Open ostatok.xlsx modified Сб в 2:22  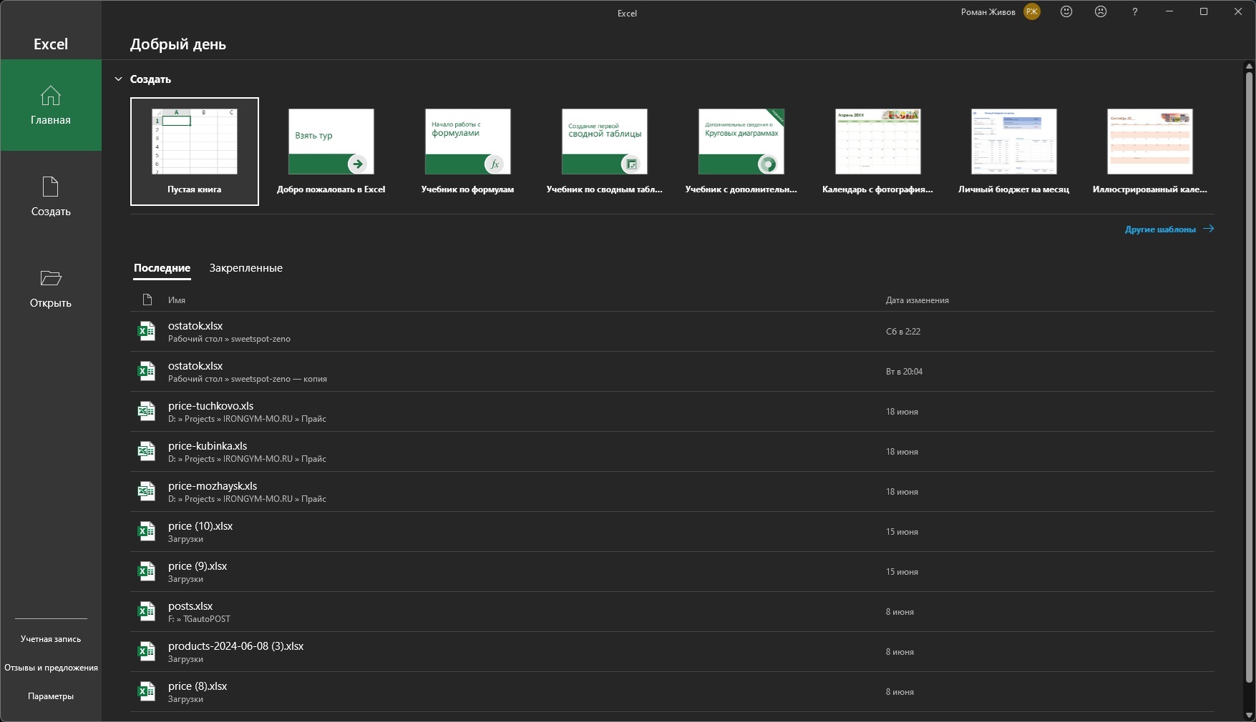pyautogui.click(x=672, y=332)
